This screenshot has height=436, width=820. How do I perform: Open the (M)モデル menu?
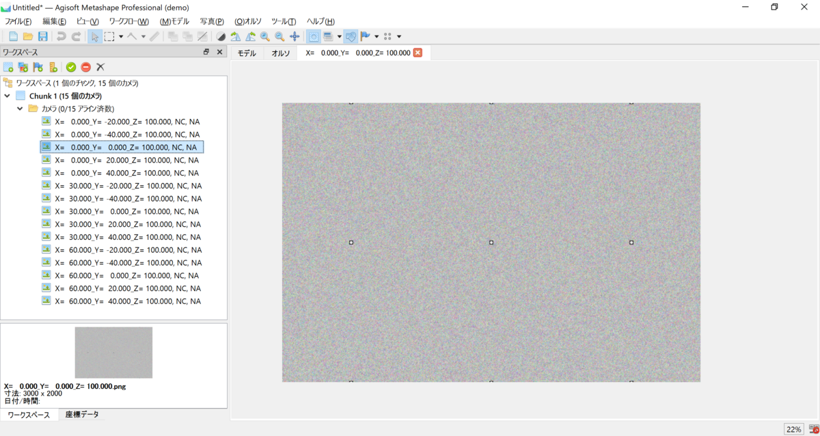174,21
